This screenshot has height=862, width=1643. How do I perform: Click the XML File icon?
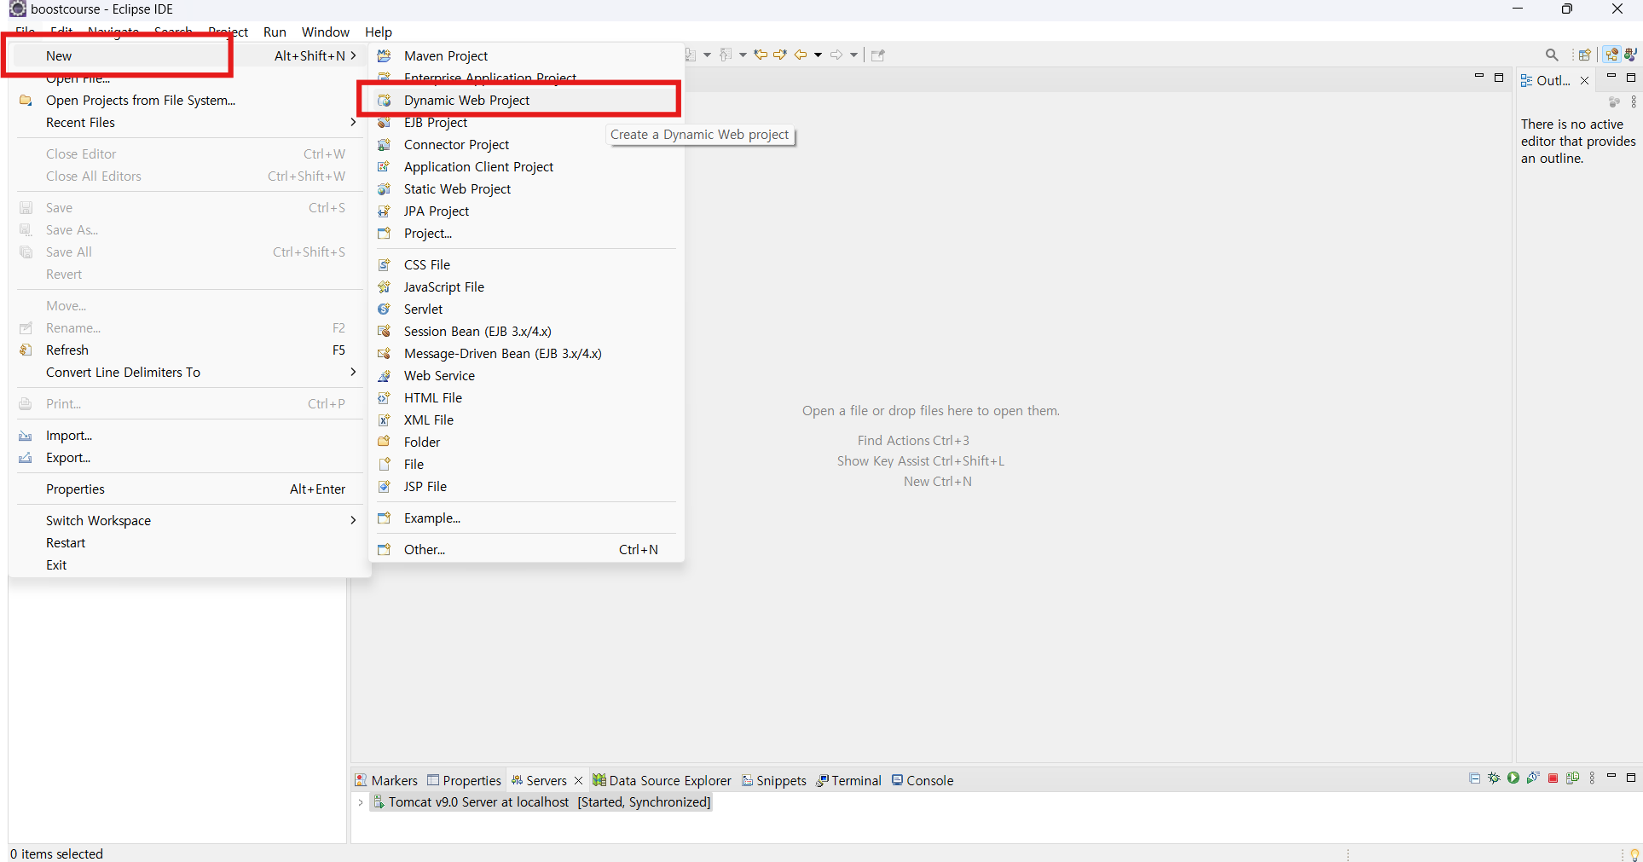click(x=385, y=419)
